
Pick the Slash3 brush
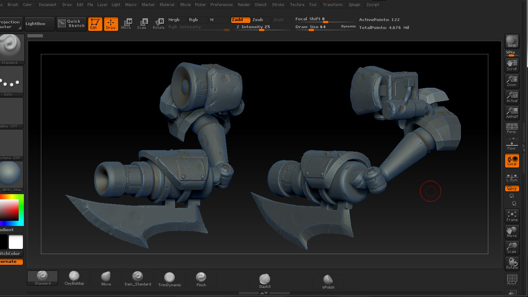click(x=265, y=281)
